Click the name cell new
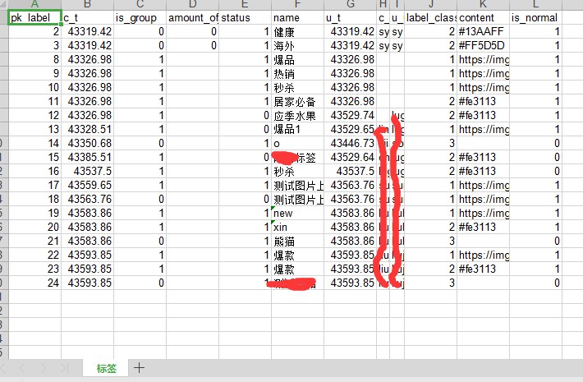 point(297,213)
